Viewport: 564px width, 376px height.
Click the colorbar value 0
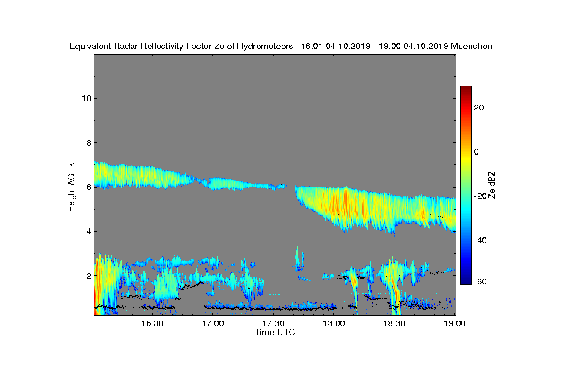point(477,152)
